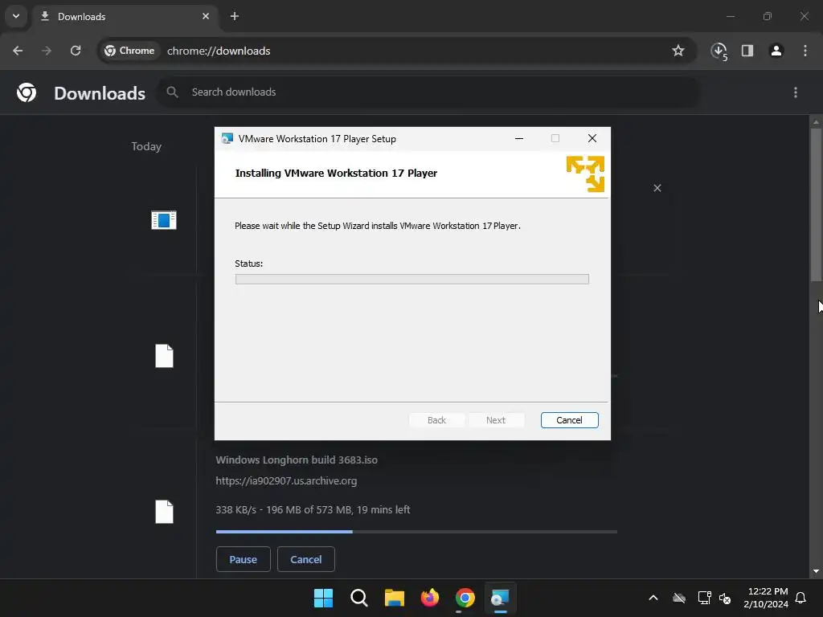
Task: Open File Explorer from taskbar
Action: (394, 598)
